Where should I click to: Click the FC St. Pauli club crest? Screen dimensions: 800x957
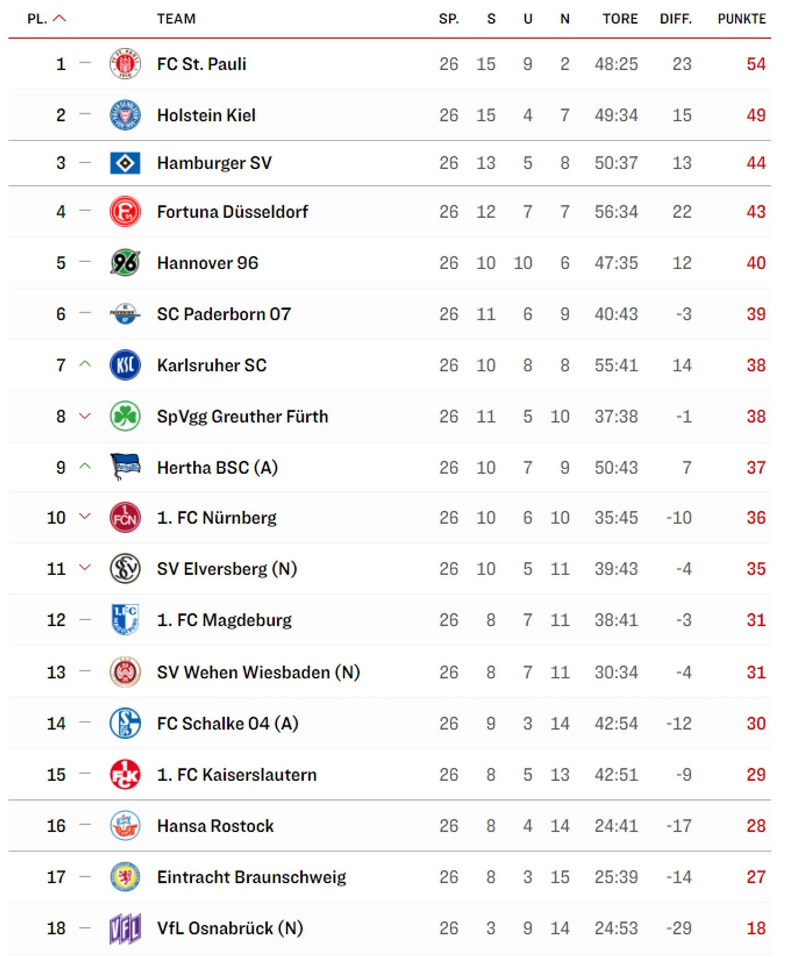125,64
